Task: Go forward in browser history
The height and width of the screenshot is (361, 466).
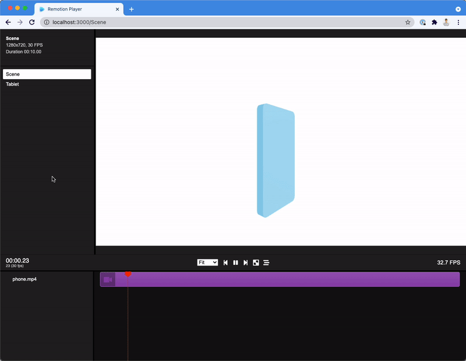Action: pyautogui.click(x=20, y=22)
